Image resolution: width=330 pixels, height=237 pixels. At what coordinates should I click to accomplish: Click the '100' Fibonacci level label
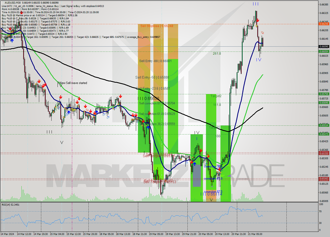[x=218, y=136]
